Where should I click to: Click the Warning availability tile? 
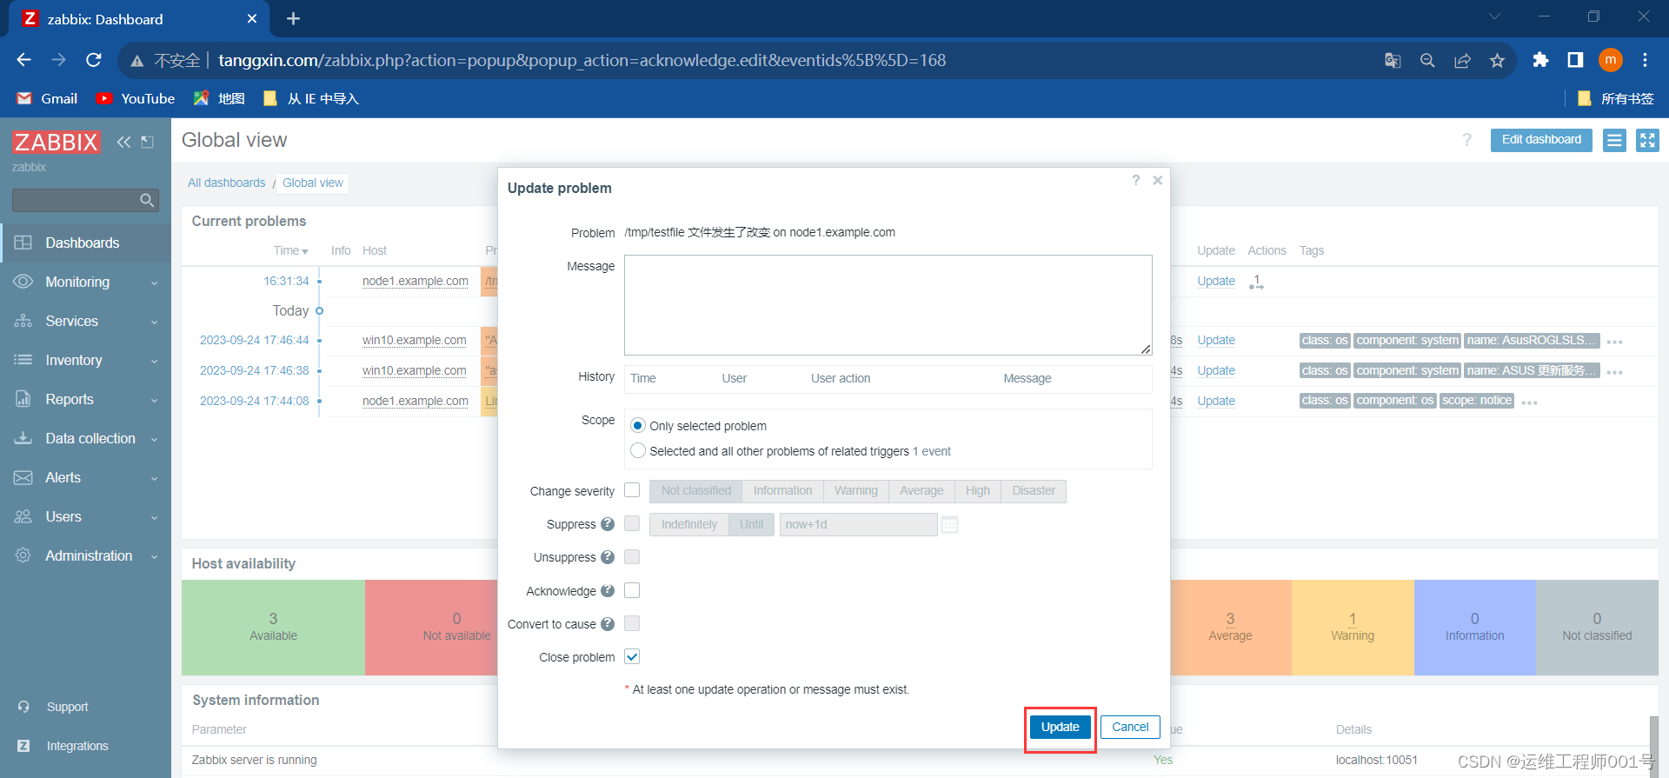coord(1353,627)
